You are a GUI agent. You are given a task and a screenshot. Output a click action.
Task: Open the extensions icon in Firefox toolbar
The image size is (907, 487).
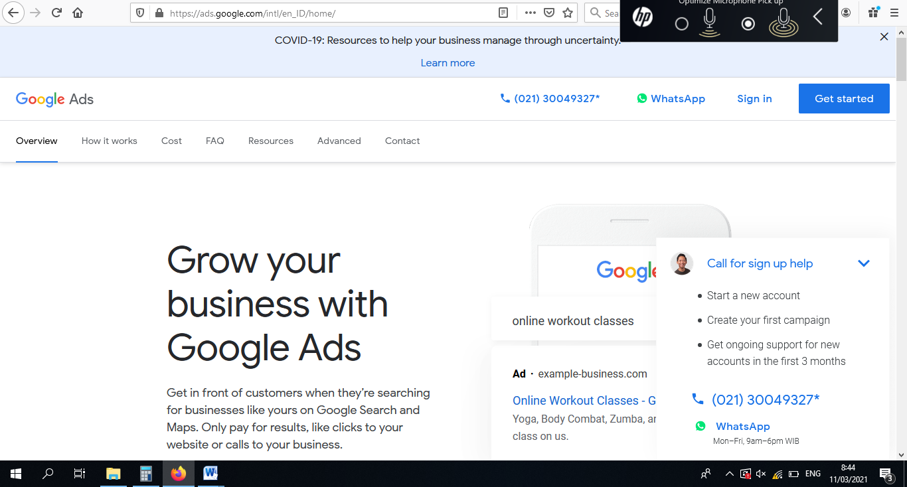coord(874,13)
